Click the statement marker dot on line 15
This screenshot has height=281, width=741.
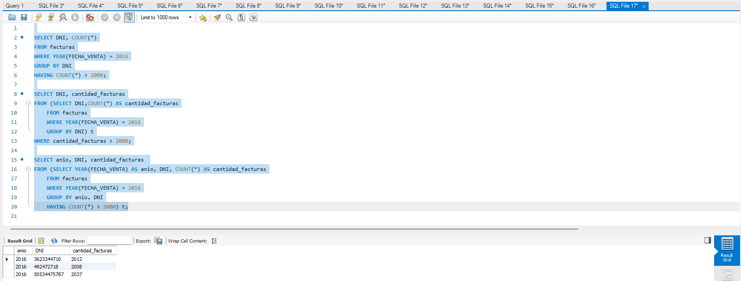point(22,159)
